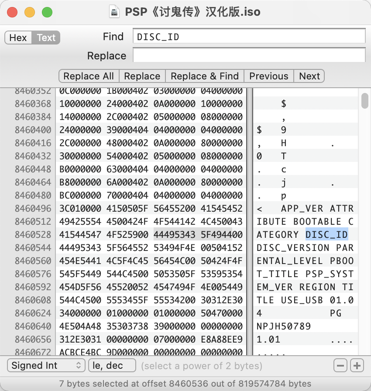Click inside the Find field containing DISC_ID

click(x=249, y=37)
